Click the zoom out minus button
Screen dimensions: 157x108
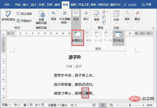[118, 105]
